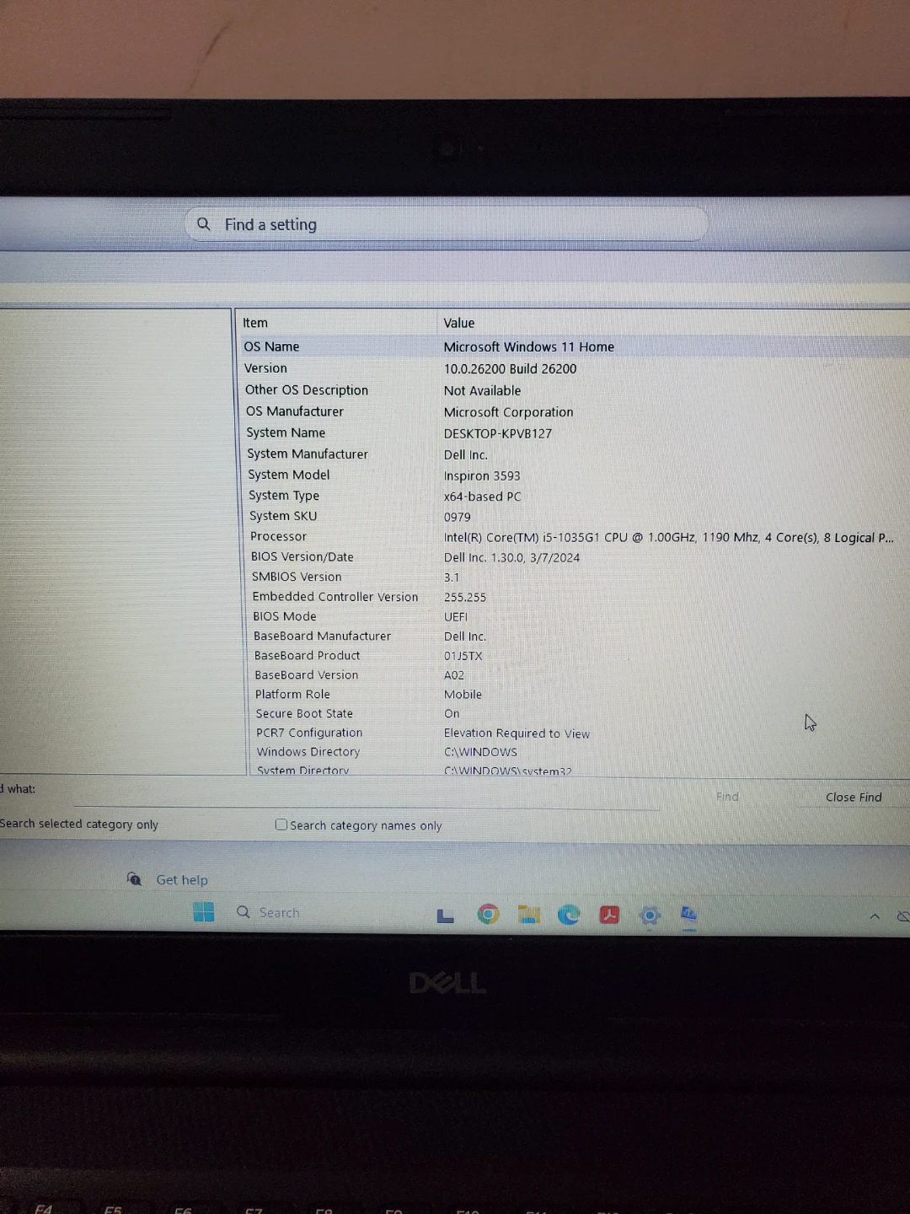The height and width of the screenshot is (1214, 910).
Task: Select the System Information taskbar icon
Action: click(x=689, y=914)
